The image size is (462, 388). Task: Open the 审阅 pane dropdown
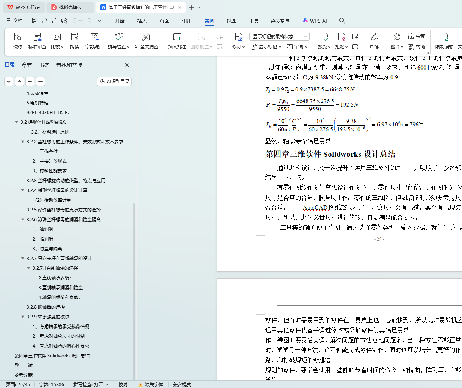coord(297,47)
